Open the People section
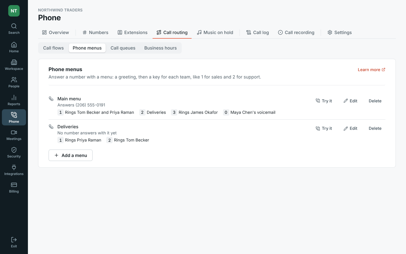The width and height of the screenshot is (406, 254). click(14, 83)
